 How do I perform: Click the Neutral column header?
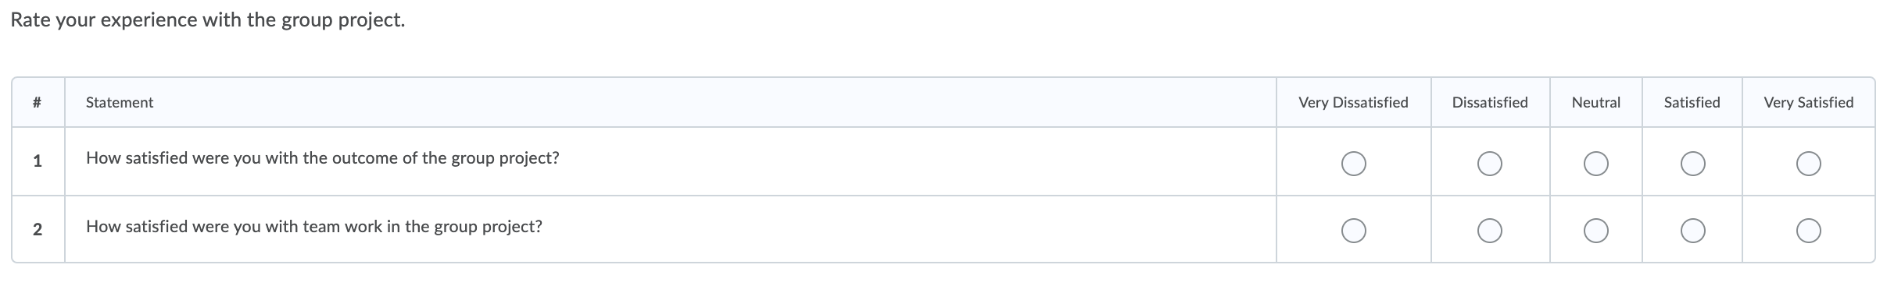click(x=1595, y=102)
